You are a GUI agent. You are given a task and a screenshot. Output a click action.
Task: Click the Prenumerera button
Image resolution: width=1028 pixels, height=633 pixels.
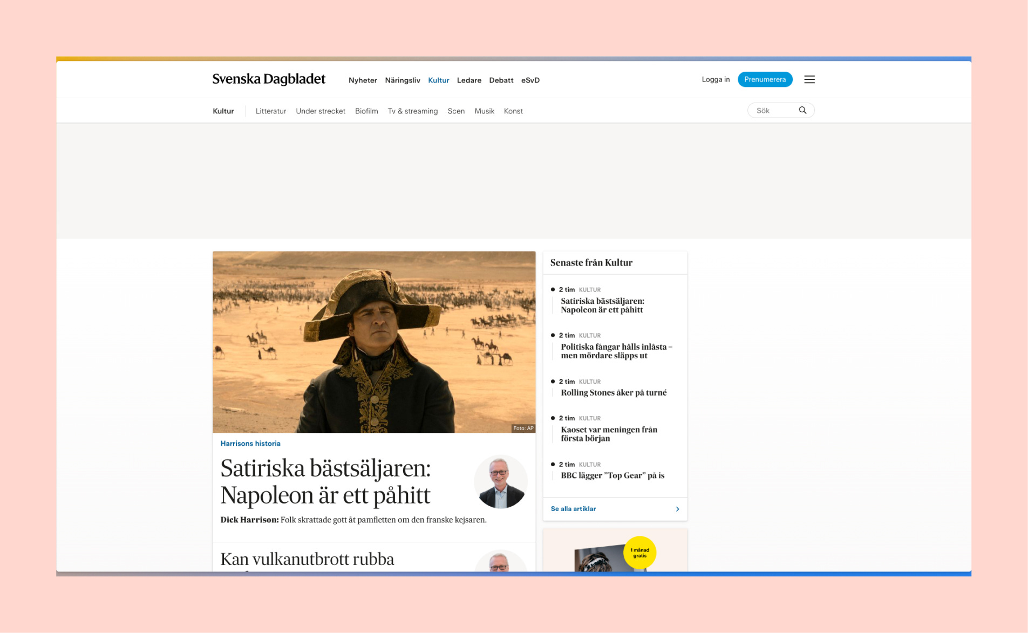[765, 79]
